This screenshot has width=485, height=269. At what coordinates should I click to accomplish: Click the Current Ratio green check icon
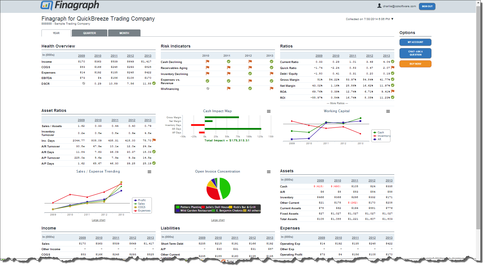tap(393, 62)
